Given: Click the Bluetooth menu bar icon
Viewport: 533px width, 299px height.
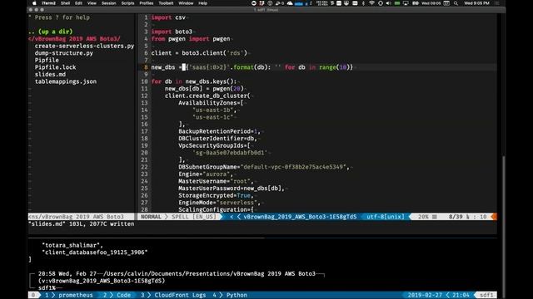Looking at the screenshot, I should [x=363, y=3].
